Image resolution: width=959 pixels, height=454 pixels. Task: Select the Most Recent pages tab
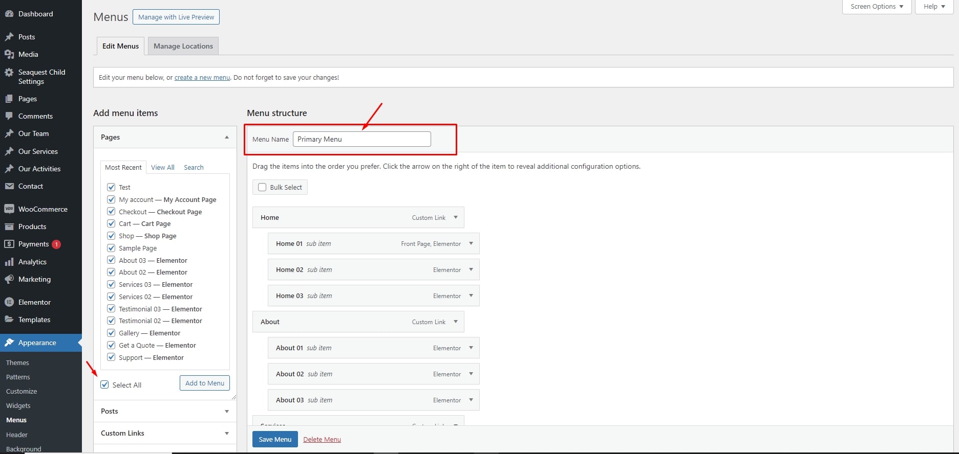click(123, 167)
